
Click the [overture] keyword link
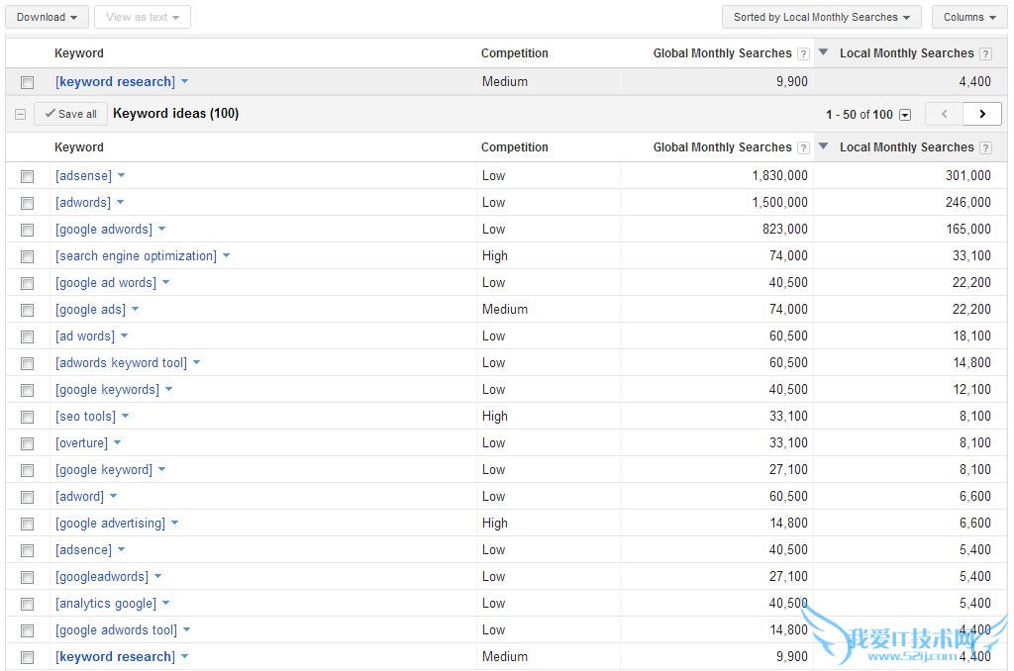[x=81, y=442]
